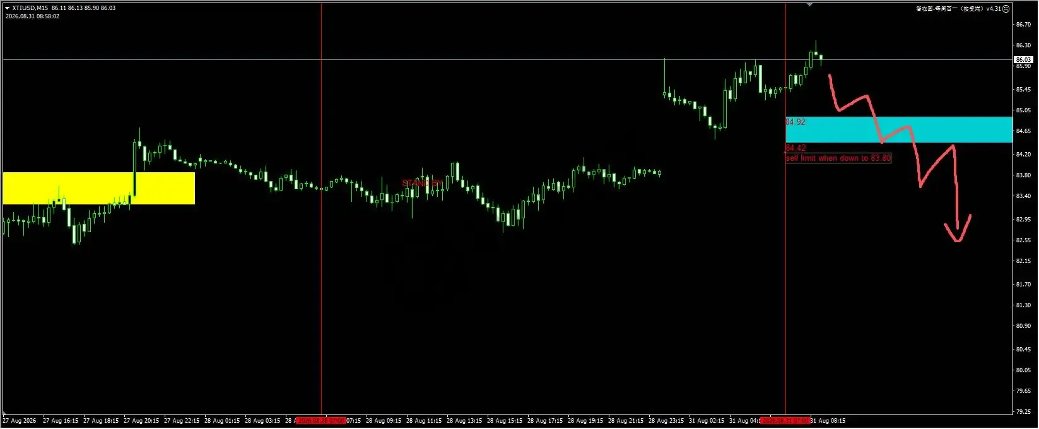The height and width of the screenshot is (429, 1039).
Task: Click the 86.03 current price tag
Action: pyautogui.click(x=1023, y=60)
